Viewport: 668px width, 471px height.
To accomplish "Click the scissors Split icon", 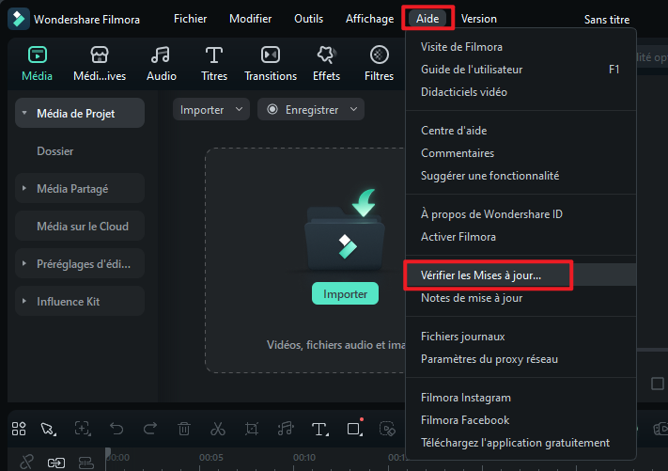I will (x=218, y=429).
